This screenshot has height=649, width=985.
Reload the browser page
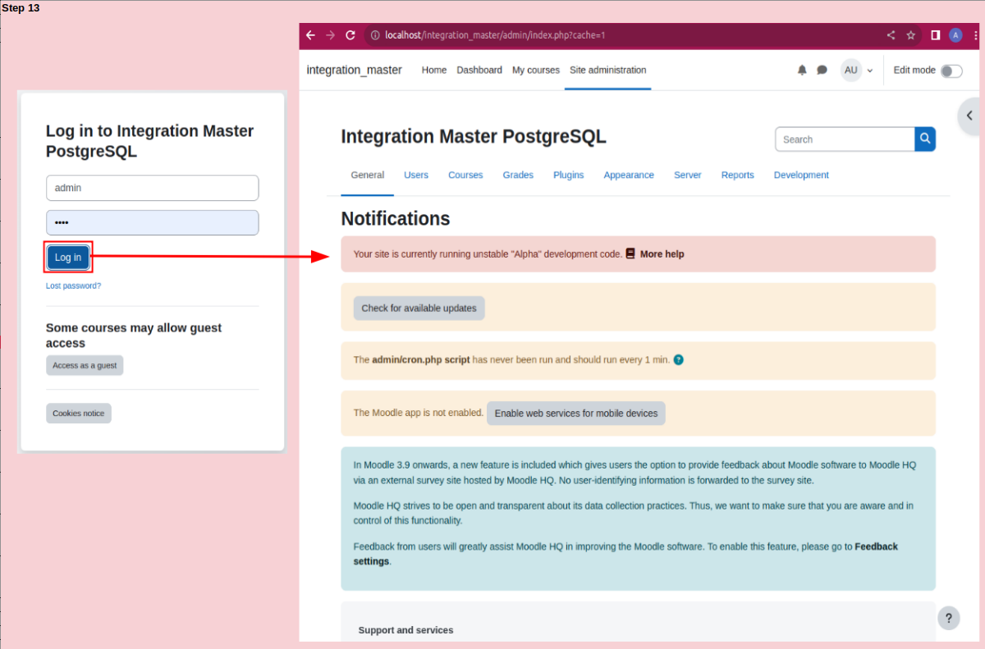click(350, 35)
